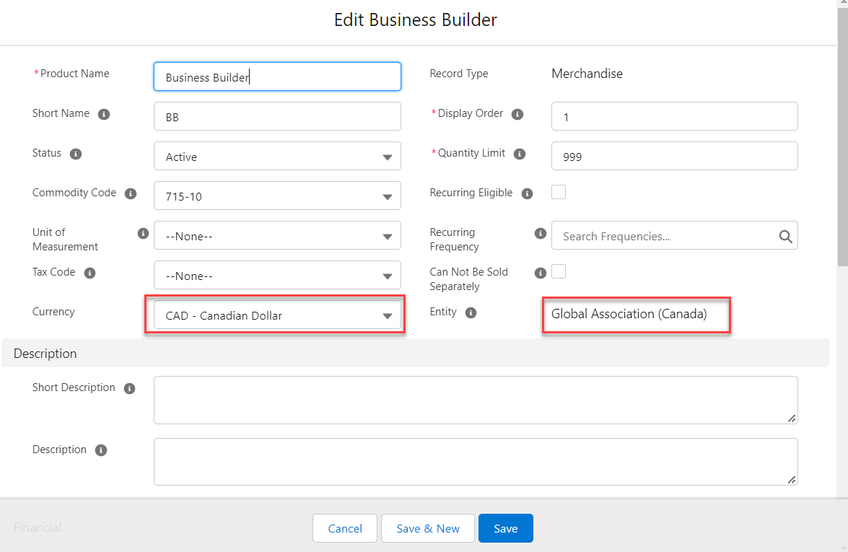This screenshot has height=552, width=848.
Task: Click the blue Save button
Action: tap(505, 528)
